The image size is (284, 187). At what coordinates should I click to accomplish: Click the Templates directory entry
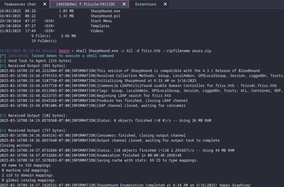(100, 26)
